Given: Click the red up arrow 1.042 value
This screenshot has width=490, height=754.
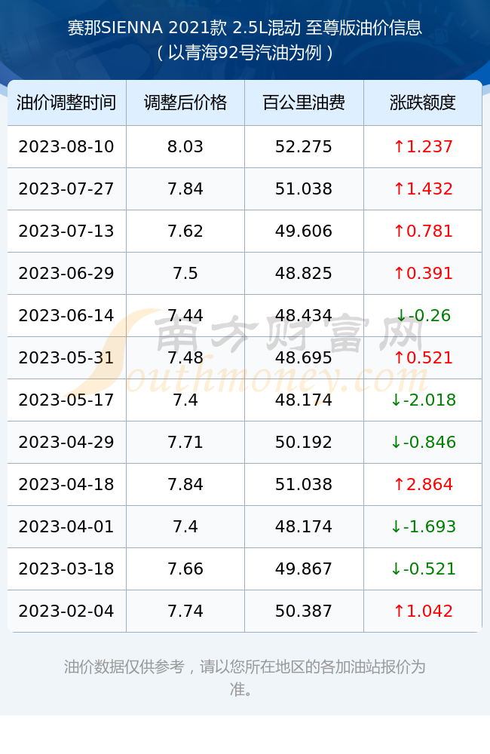Looking at the screenshot, I should point(423,611).
